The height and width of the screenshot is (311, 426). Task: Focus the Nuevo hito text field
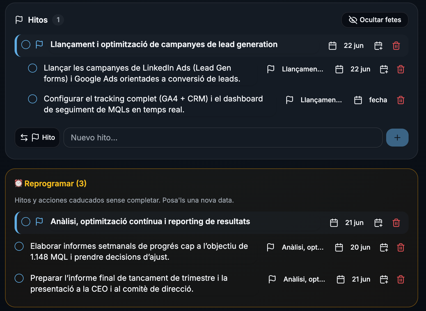pos(223,138)
